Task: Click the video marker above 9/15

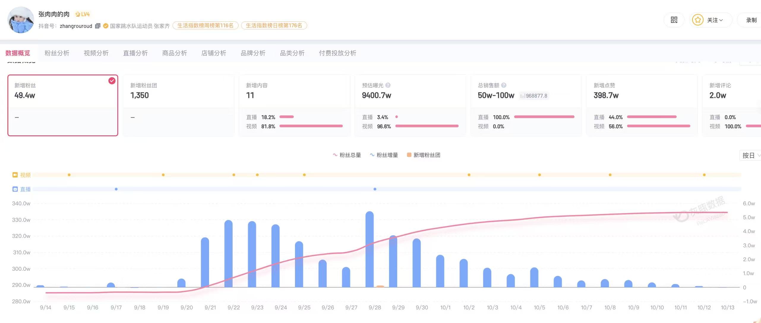Action: (x=69, y=175)
